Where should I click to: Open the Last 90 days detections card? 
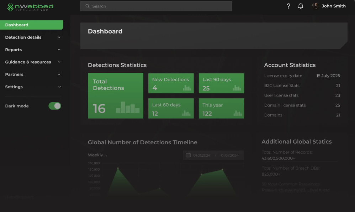point(221,83)
